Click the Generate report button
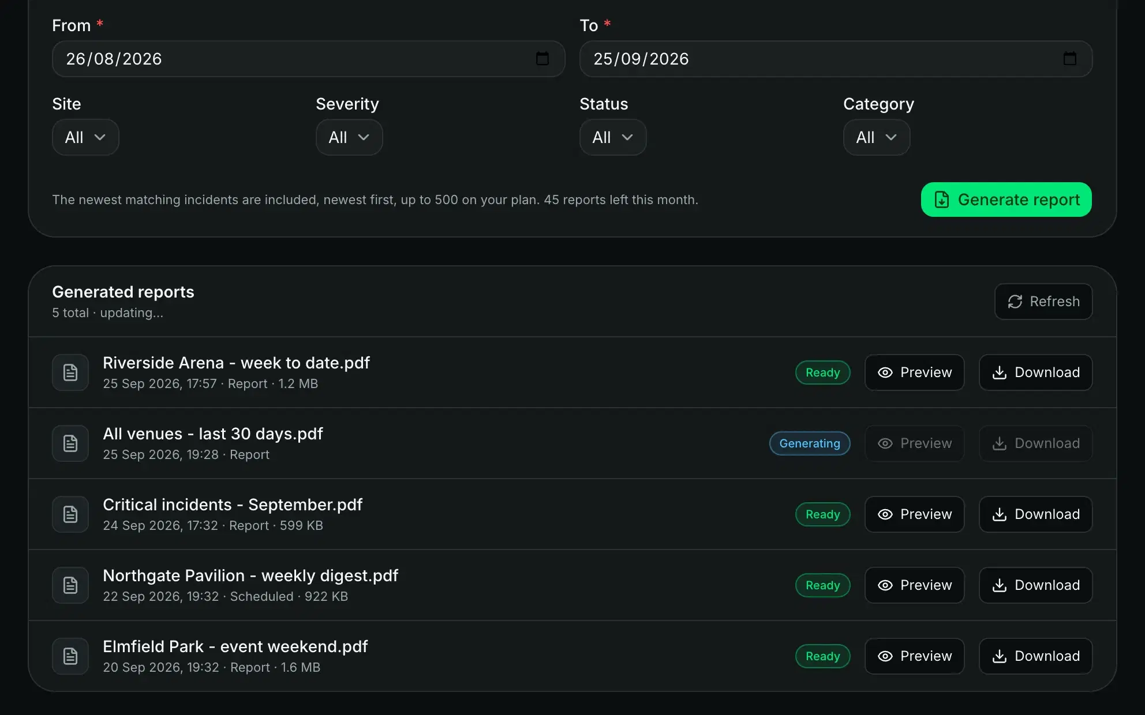Image resolution: width=1145 pixels, height=715 pixels. click(x=1006, y=200)
